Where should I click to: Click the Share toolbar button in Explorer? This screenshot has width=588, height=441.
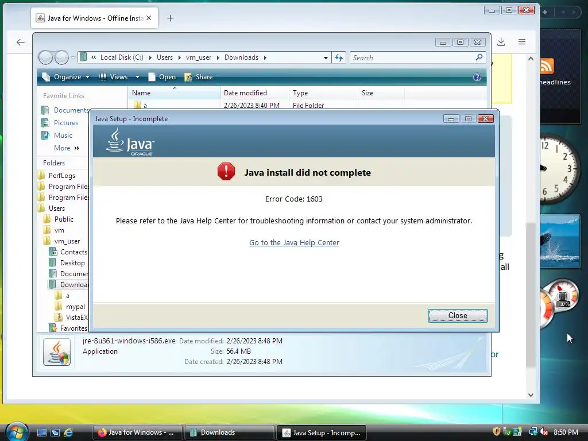(199, 77)
